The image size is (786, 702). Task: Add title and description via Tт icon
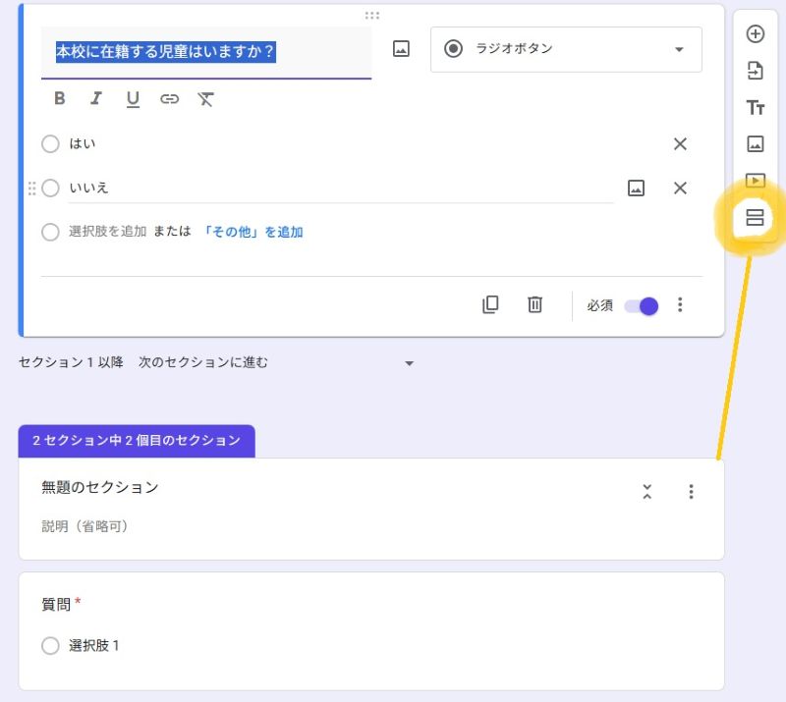(x=755, y=107)
